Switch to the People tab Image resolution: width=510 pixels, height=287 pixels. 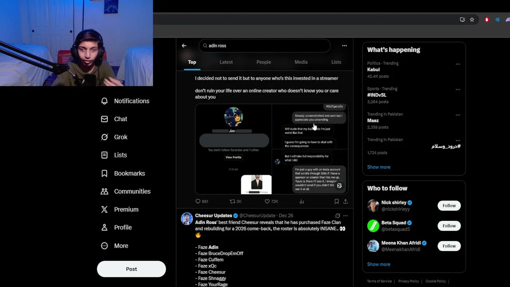263,62
